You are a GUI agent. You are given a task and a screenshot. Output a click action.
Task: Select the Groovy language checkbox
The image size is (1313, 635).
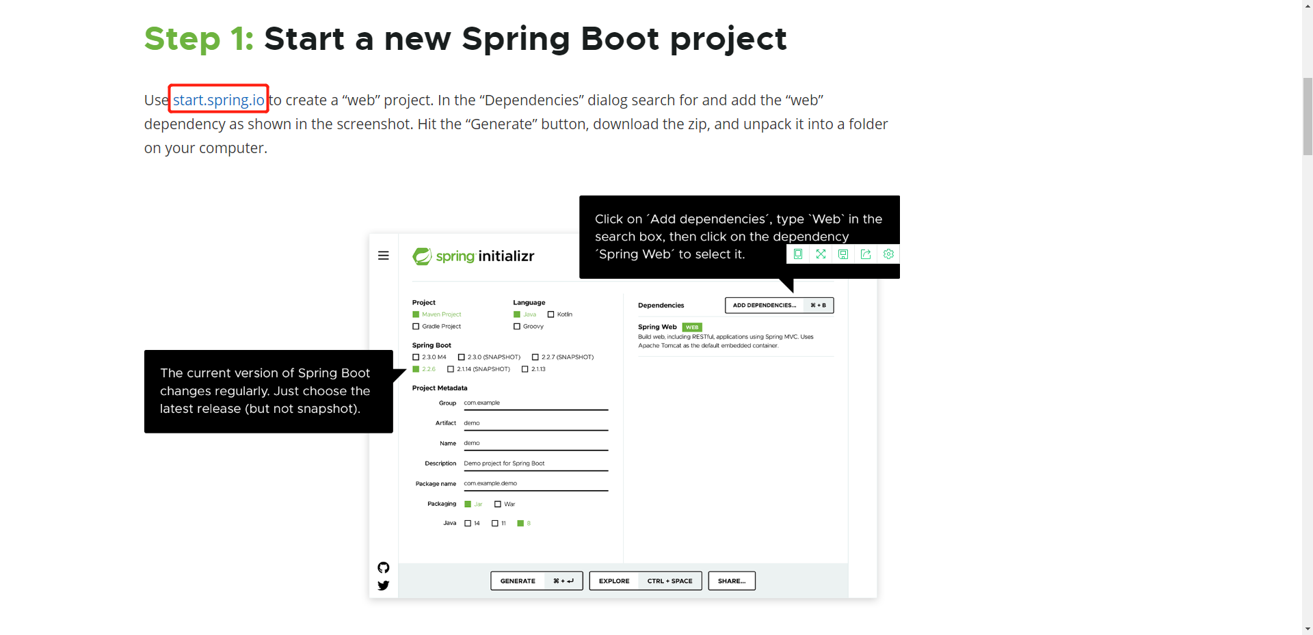(x=517, y=327)
